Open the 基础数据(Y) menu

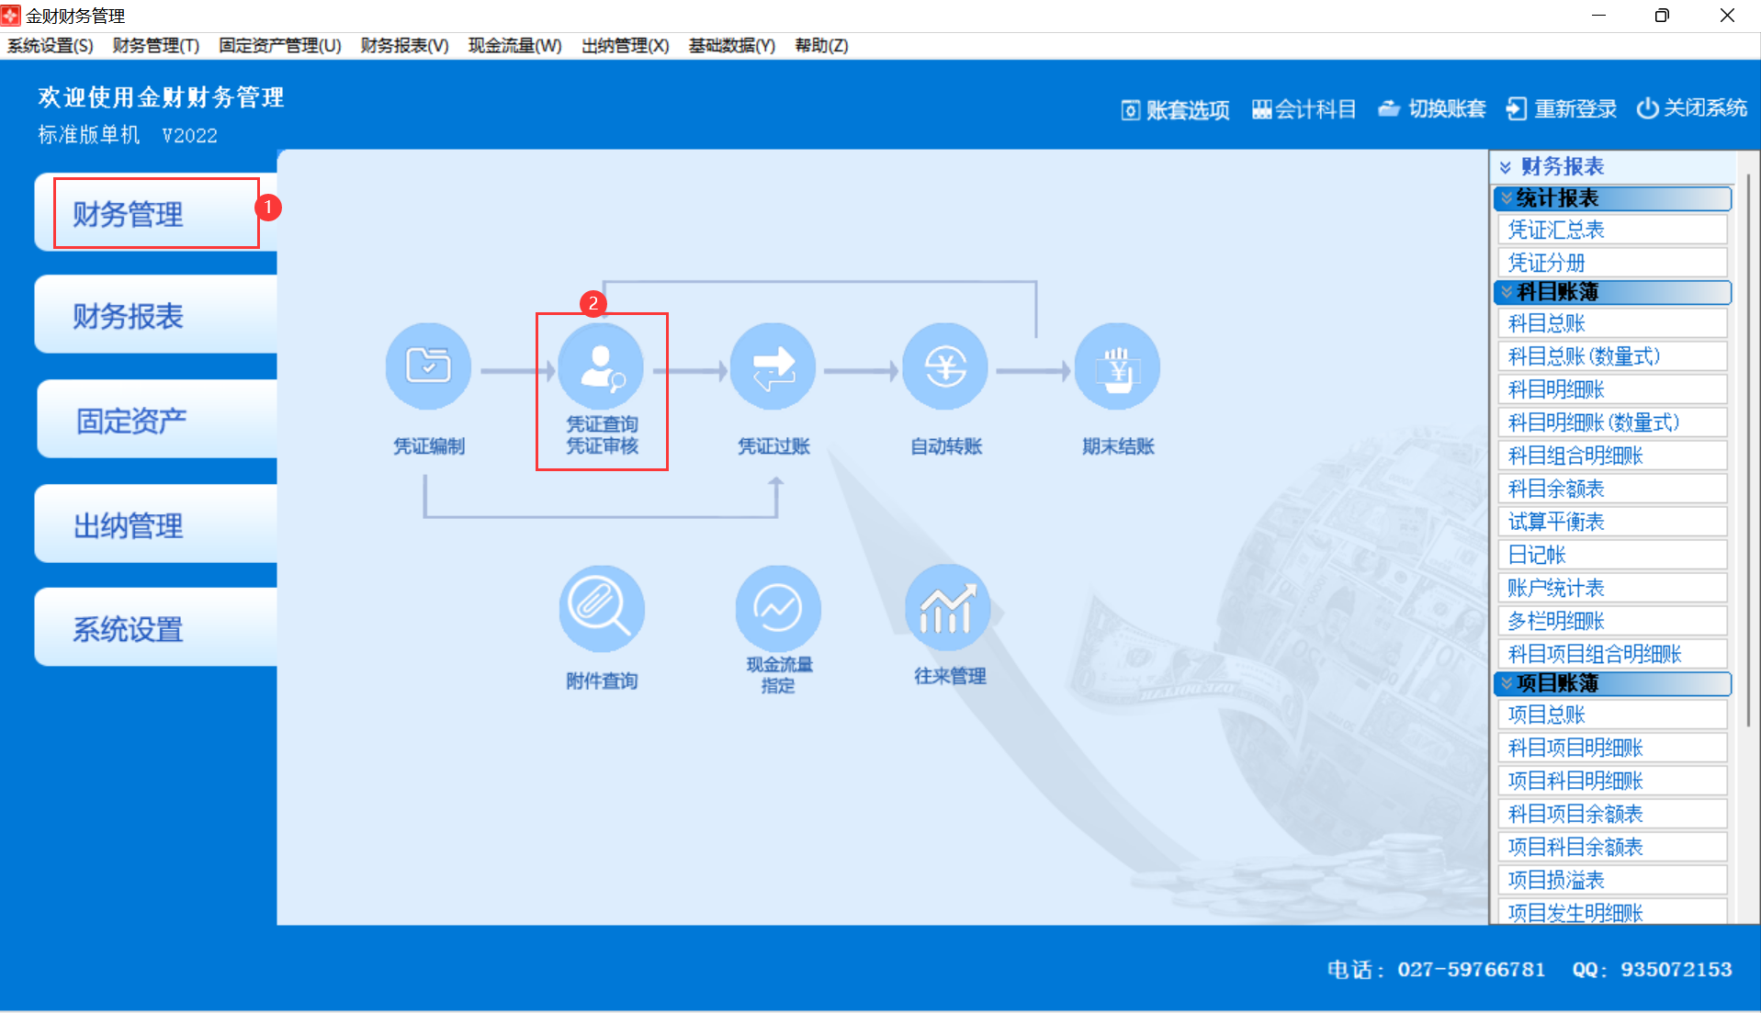(x=732, y=45)
